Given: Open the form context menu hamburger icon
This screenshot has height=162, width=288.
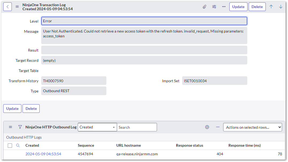Looking at the screenshot, I should coord(17,6).
